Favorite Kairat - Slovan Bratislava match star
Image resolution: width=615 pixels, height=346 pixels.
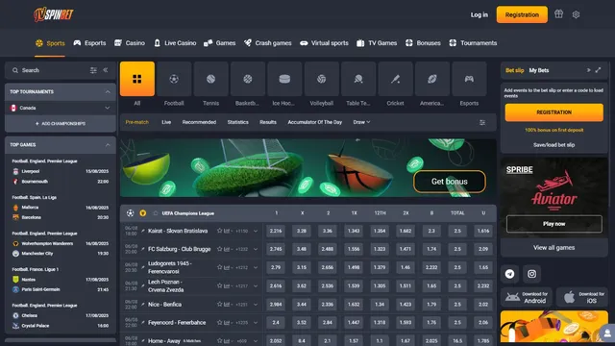[220, 231]
